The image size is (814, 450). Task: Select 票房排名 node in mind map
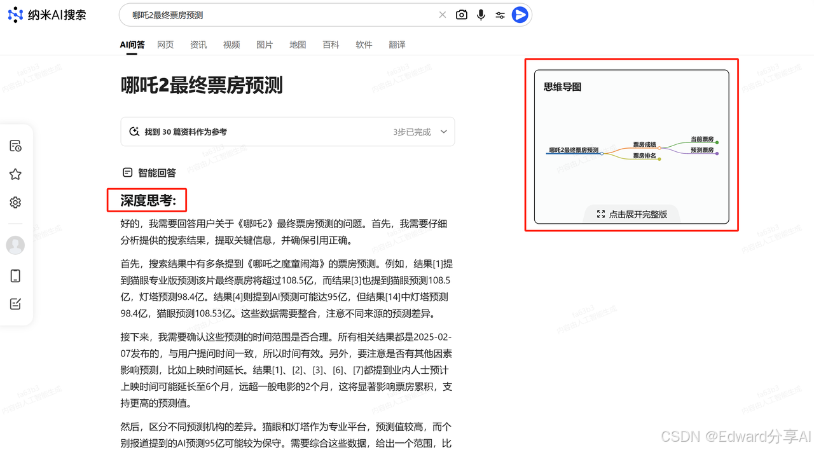pyautogui.click(x=644, y=156)
